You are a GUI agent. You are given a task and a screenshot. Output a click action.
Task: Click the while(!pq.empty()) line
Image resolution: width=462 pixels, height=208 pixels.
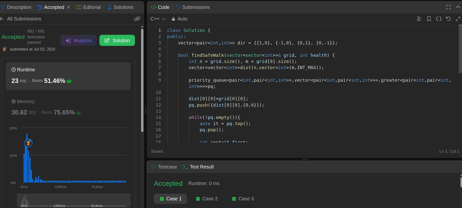coord(215,117)
